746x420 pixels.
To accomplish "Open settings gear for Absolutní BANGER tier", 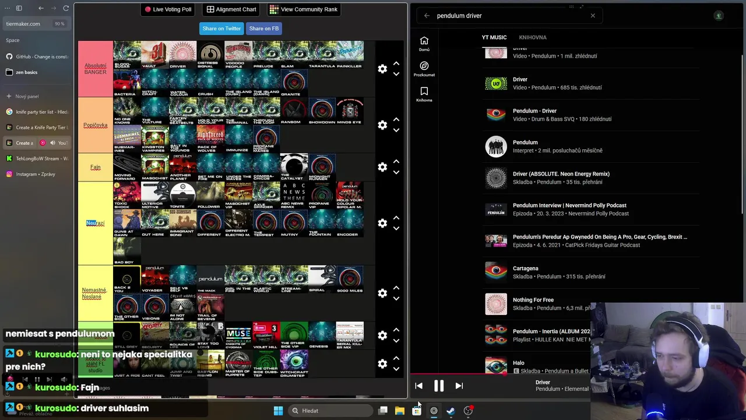I will 382,69.
